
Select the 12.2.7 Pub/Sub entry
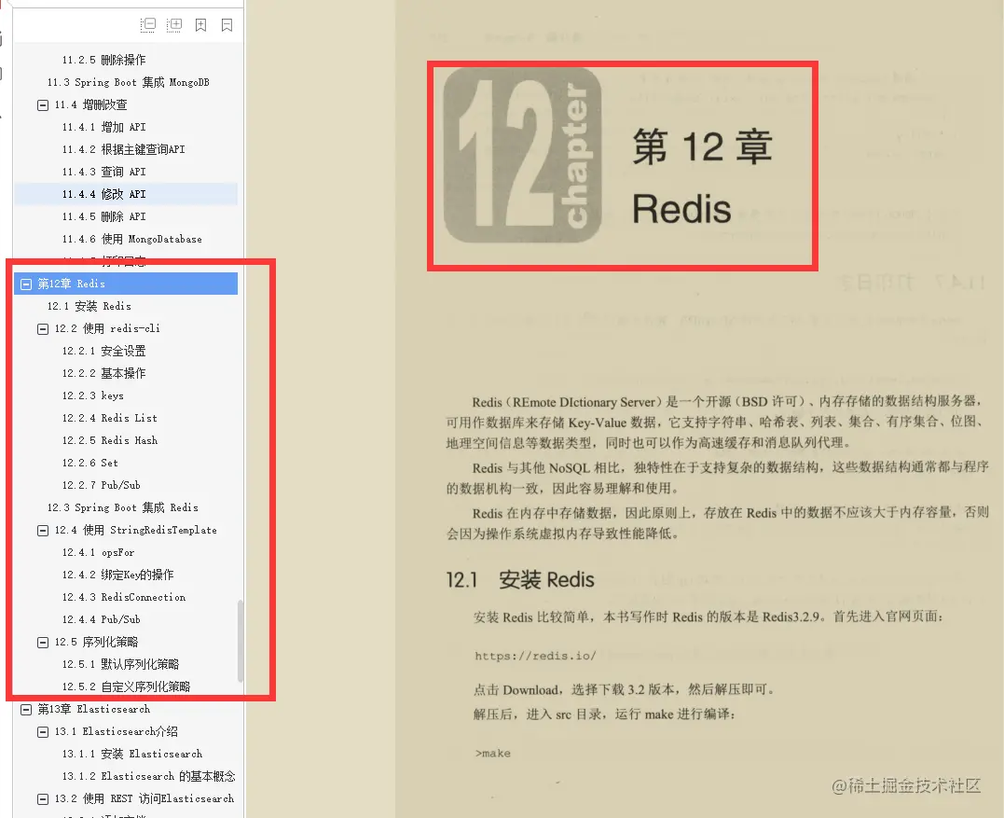pyautogui.click(x=102, y=485)
